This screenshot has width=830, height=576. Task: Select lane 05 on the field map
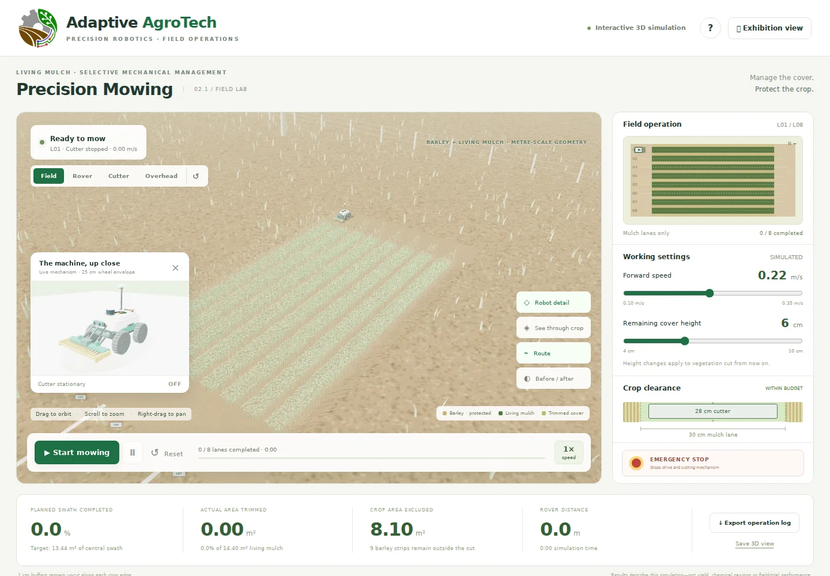point(713,185)
